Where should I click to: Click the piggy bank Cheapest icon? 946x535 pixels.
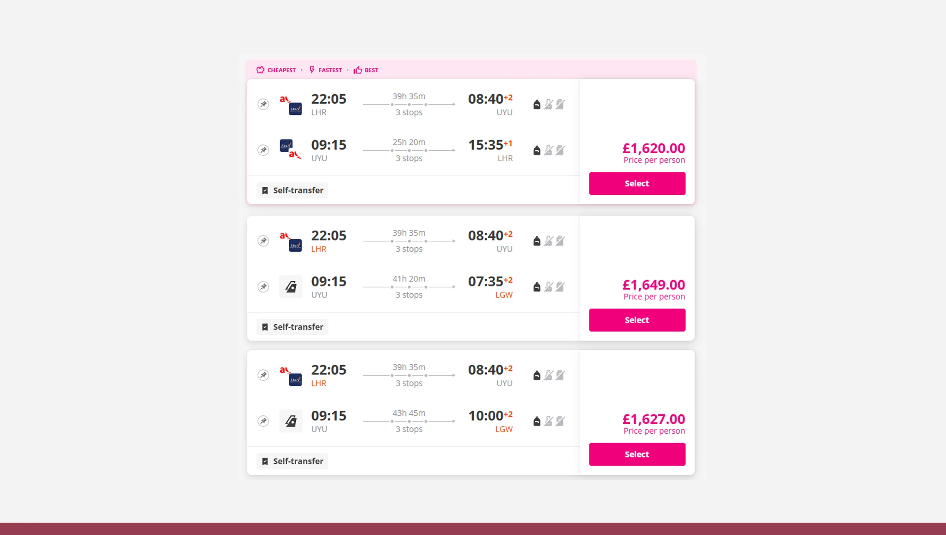click(260, 70)
